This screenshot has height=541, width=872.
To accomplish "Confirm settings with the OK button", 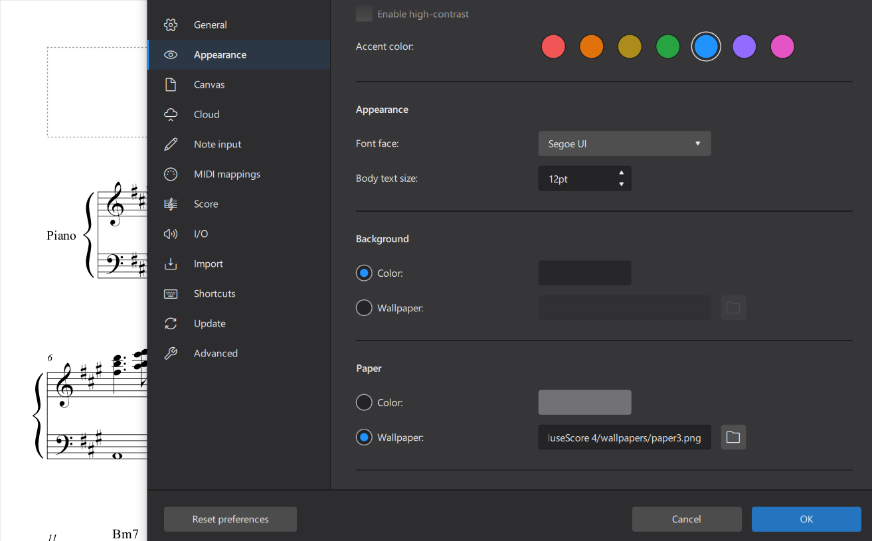I will (x=806, y=519).
